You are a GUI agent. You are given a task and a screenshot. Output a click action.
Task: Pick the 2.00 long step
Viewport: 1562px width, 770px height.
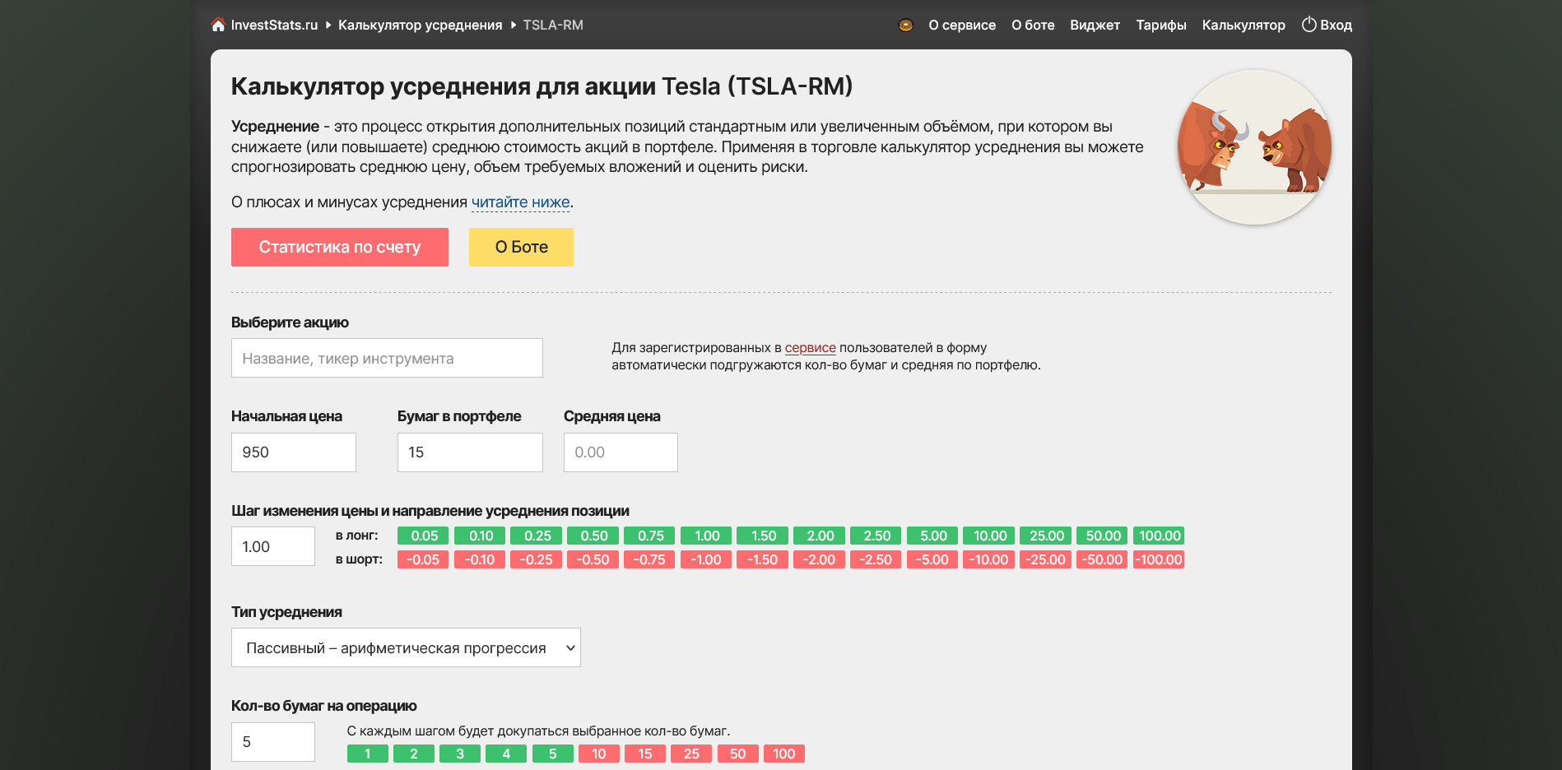click(820, 536)
